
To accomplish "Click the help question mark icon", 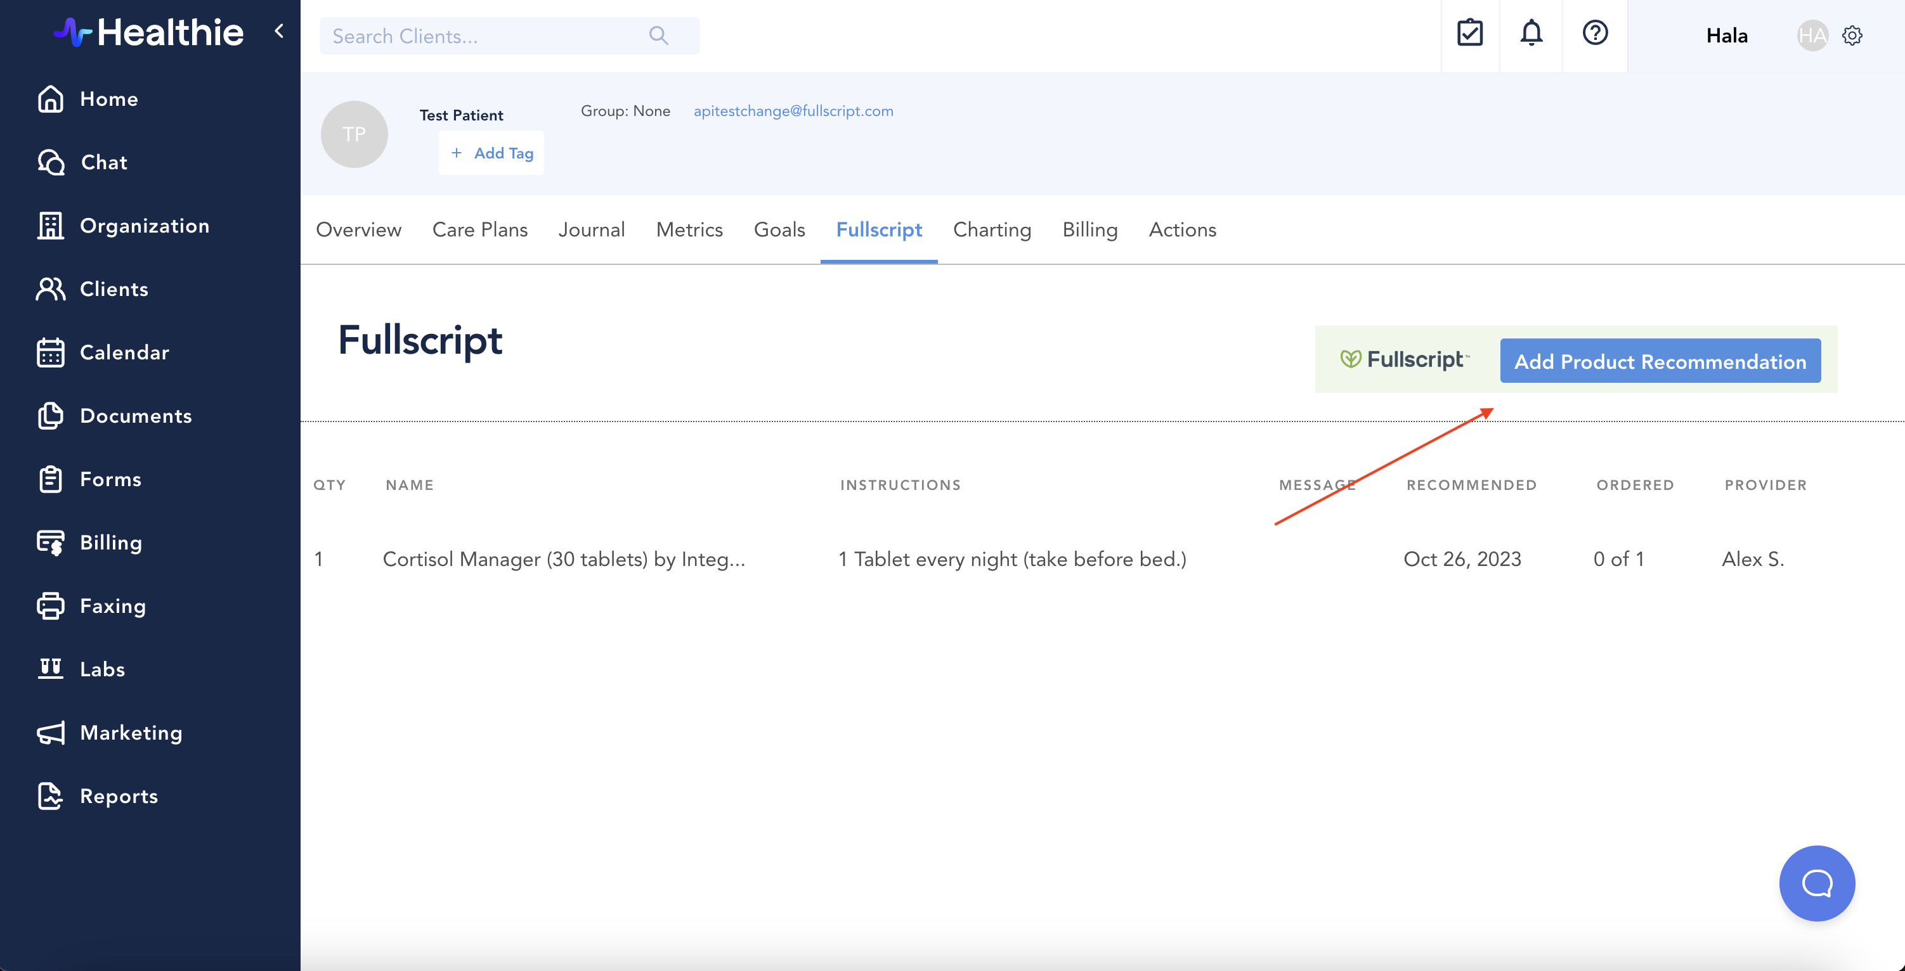I will pyautogui.click(x=1594, y=33).
